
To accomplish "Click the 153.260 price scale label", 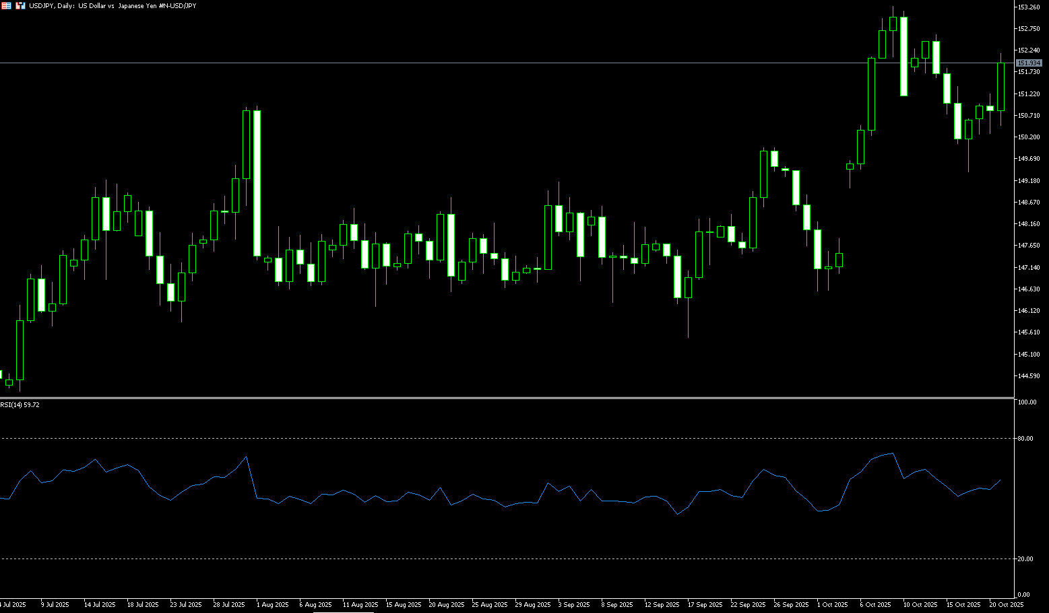I will [1028, 7].
